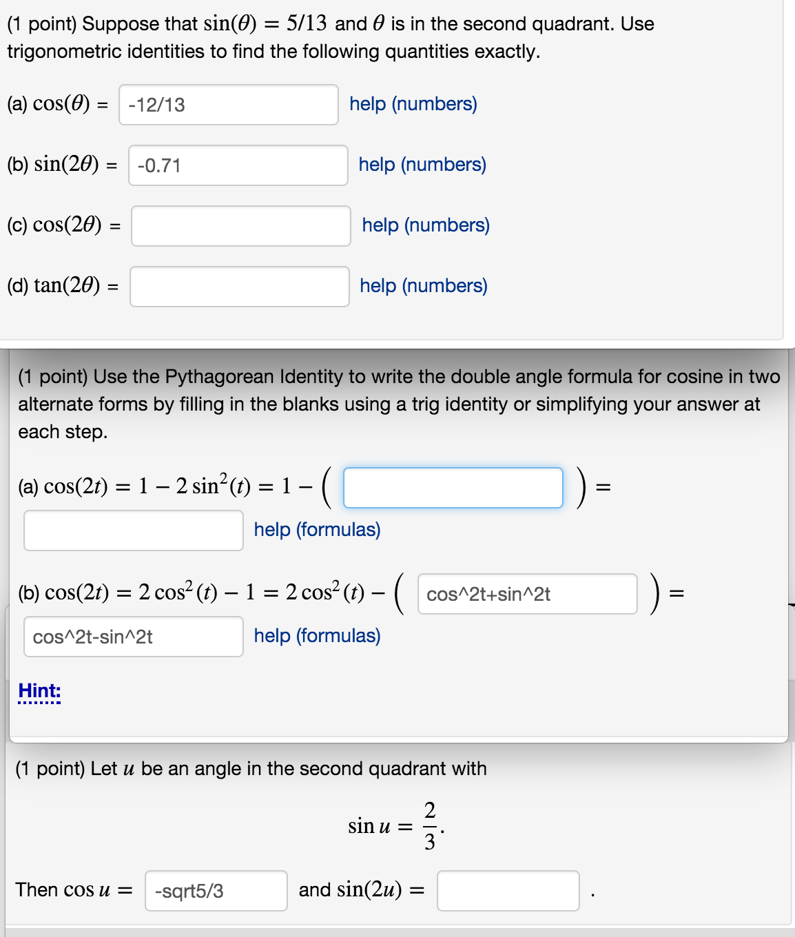This screenshot has width=795, height=937.
Task: Select the answer field containing -12/13
Action: click(228, 105)
